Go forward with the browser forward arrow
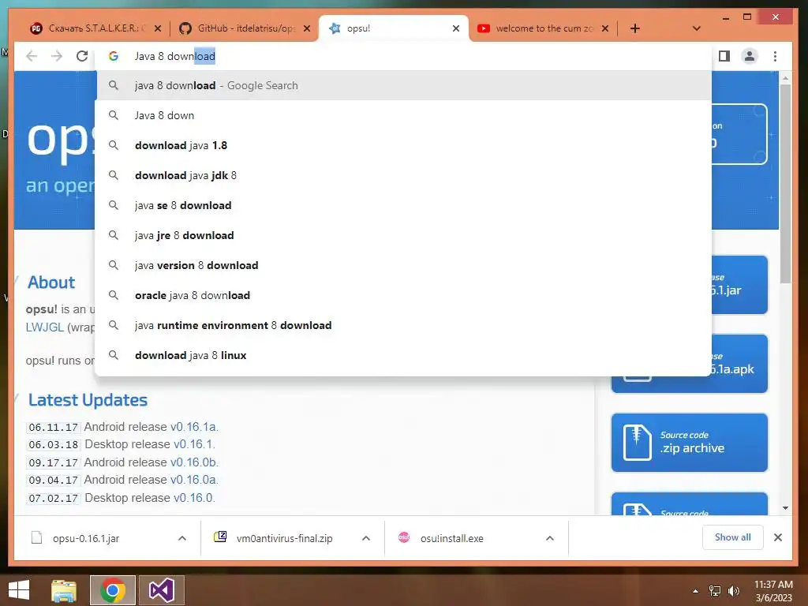Viewport: 808px width, 606px height. click(57, 56)
